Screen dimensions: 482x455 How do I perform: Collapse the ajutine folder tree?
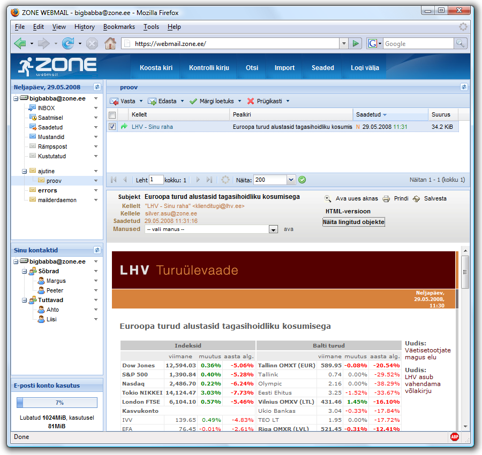(x=25, y=171)
